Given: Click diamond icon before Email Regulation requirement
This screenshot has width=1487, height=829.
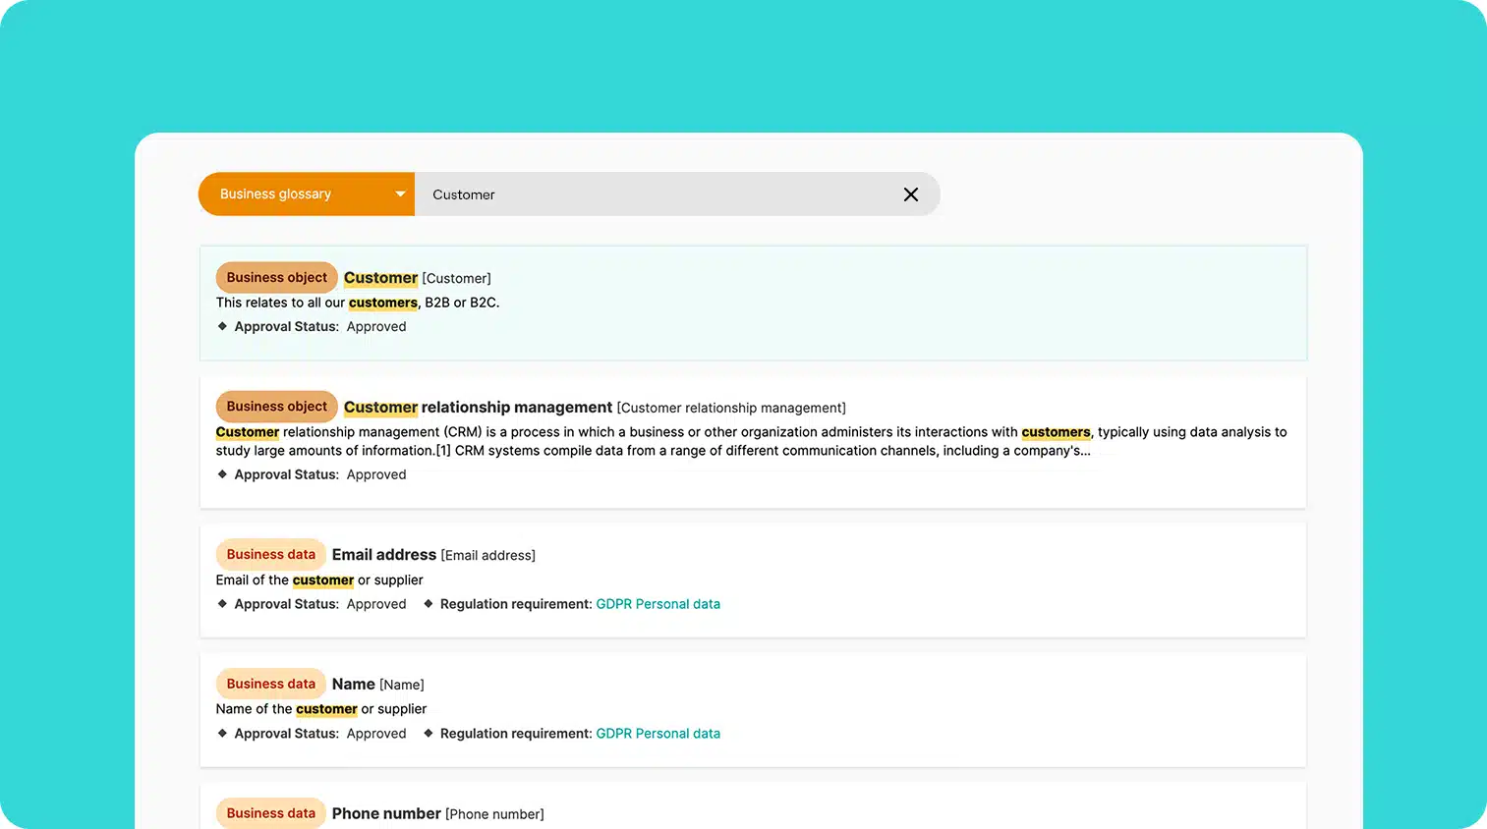Looking at the screenshot, I should click(x=429, y=604).
